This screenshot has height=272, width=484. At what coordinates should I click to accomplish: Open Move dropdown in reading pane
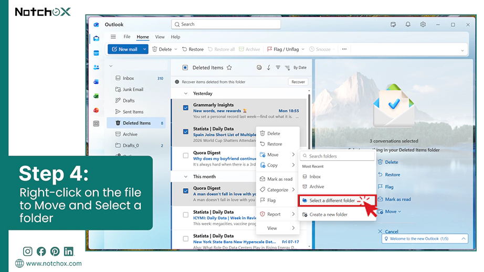[x=390, y=212]
